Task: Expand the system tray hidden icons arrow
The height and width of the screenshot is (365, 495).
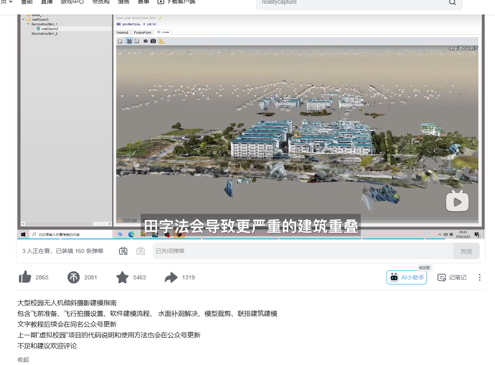Action: tap(440, 235)
